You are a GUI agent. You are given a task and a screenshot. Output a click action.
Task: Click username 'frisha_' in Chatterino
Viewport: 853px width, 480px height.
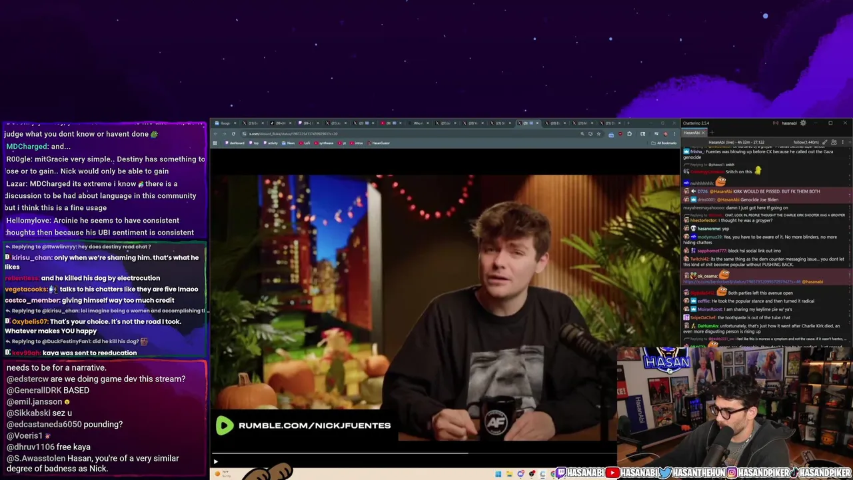(696, 151)
